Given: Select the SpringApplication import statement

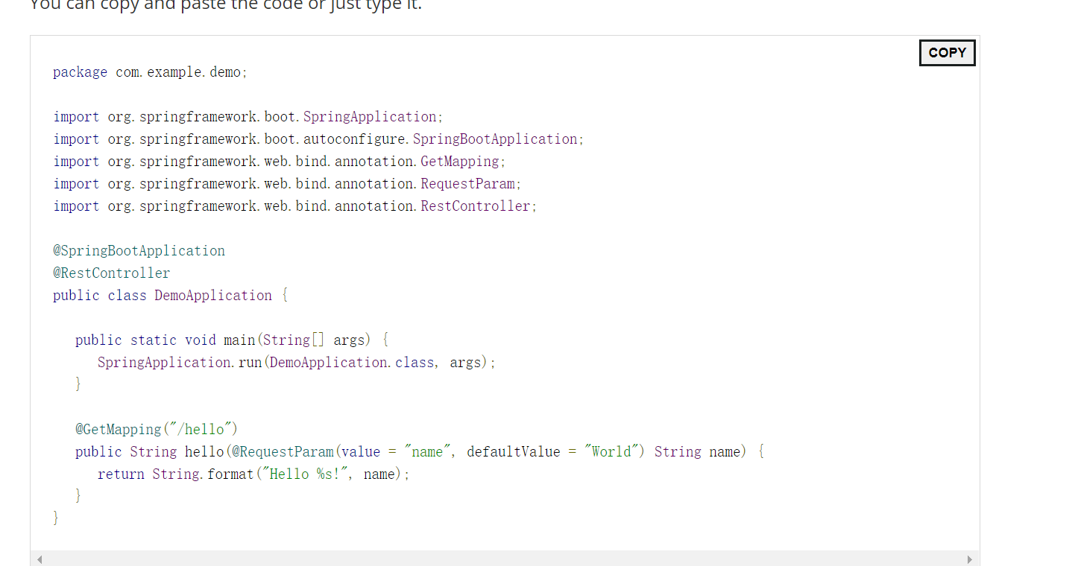Looking at the screenshot, I should [x=246, y=116].
